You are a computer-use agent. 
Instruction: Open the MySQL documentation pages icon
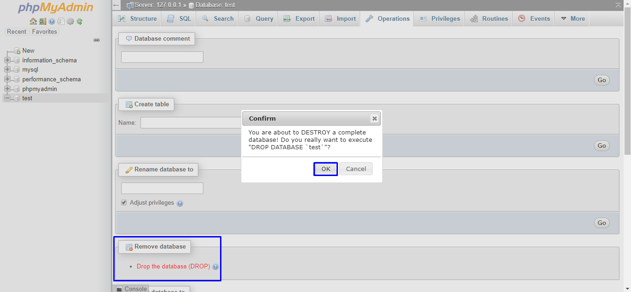61,21
